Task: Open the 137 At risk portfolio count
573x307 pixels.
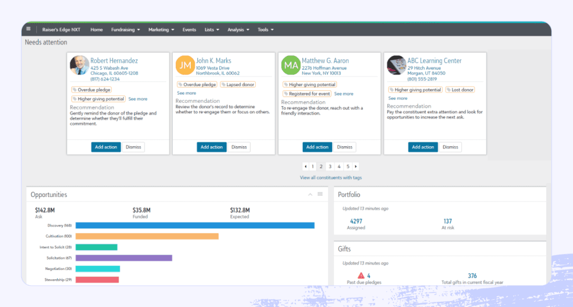Action: click(x=448, y=221)
